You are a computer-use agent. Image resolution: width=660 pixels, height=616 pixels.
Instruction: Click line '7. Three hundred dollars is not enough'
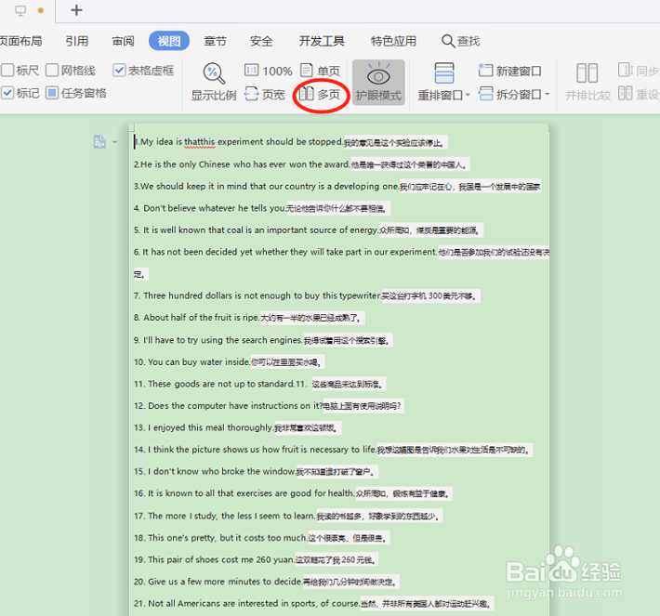point(305,295)
